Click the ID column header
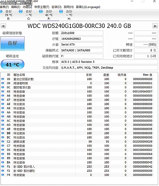This screenshot has height=186, width=159. pos(9,75)
